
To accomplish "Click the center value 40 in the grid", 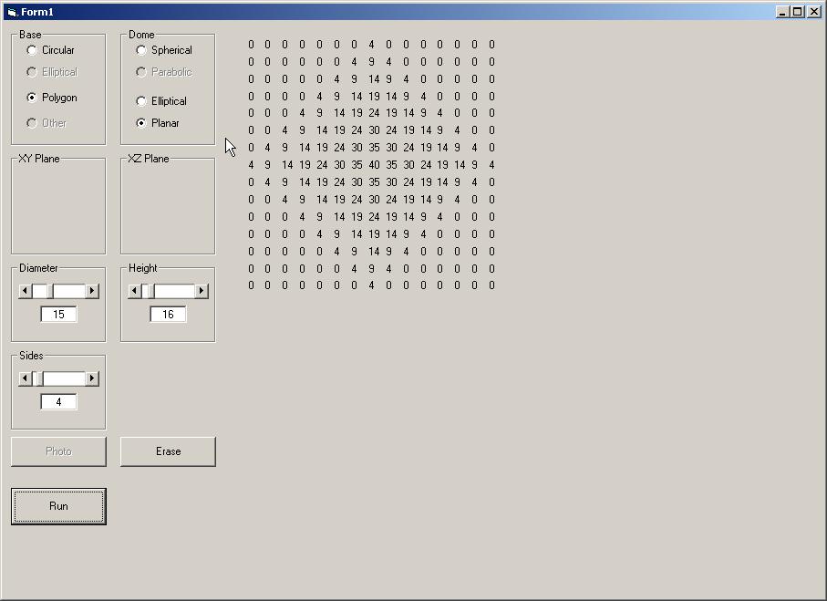I will [374, 165].
